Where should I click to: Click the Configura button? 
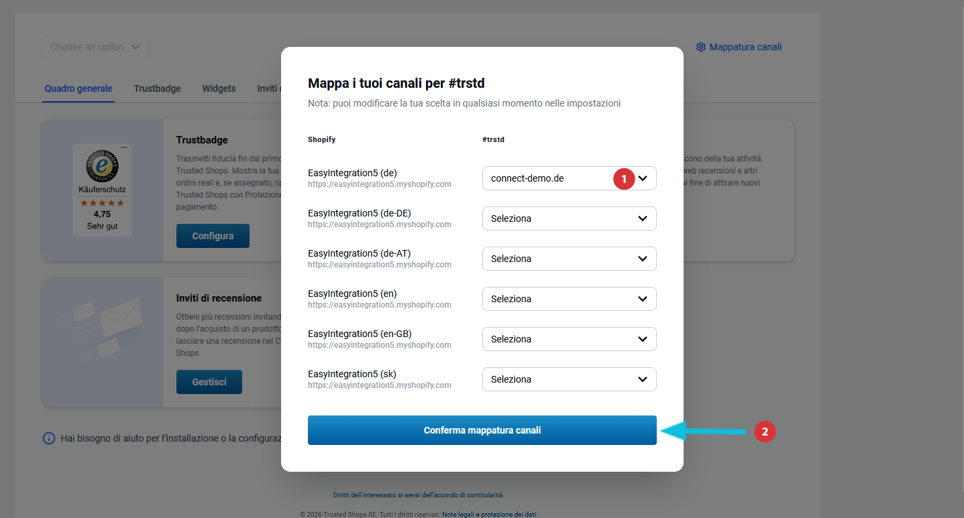tap(213, 236)
